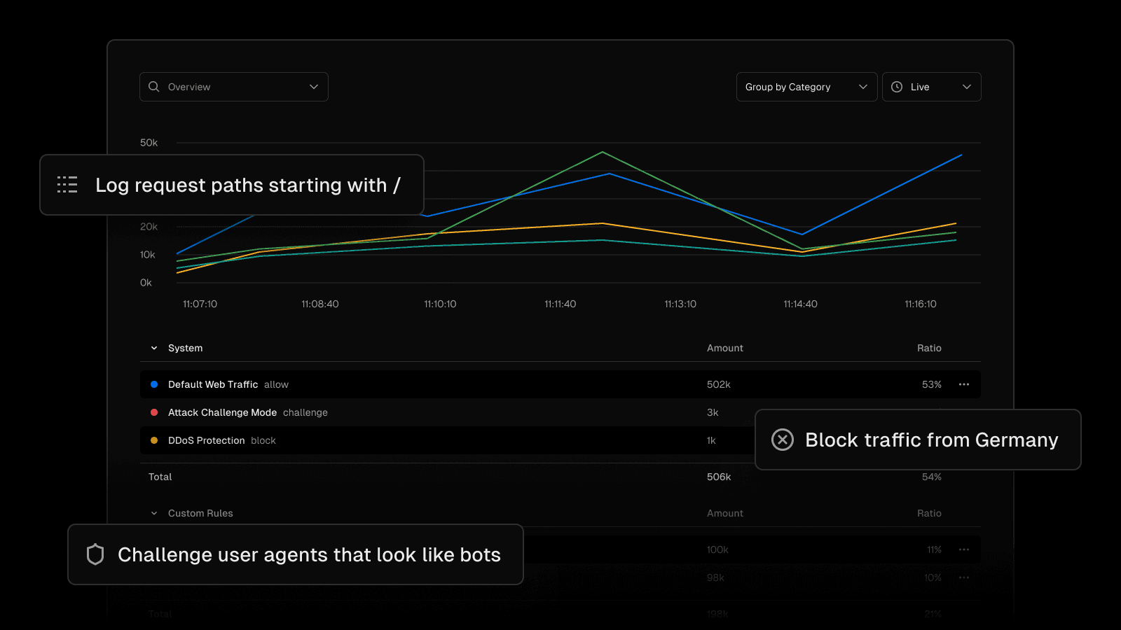Click the 53% ratio value
Viewport: 1121px width, 630px height.
(x=932, y=384)
